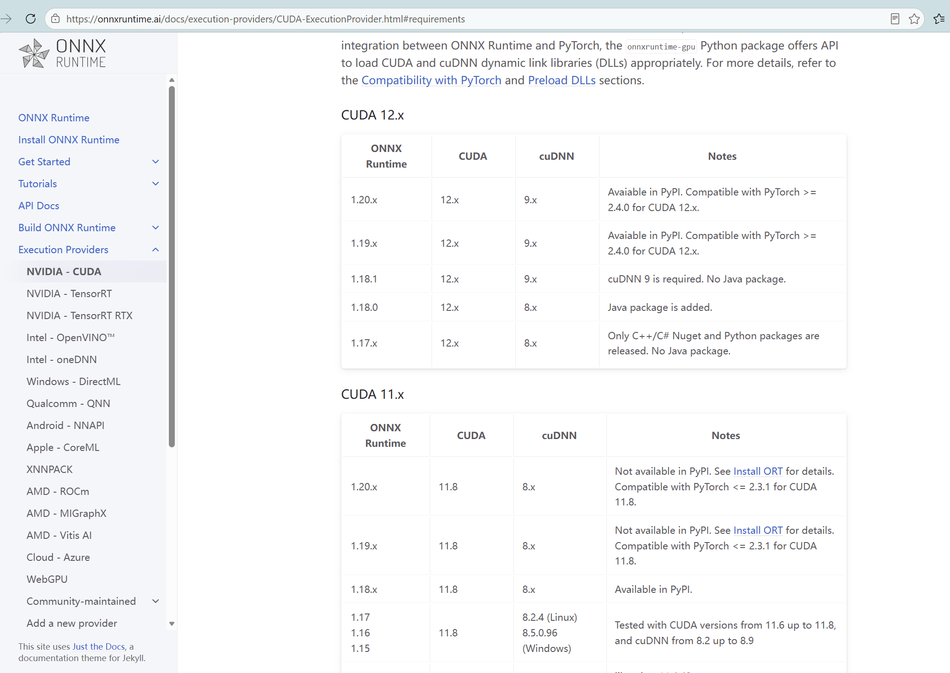Open XNNPACK provider page
This screenshot has width=950, height=673.
(x=49, y=469)
